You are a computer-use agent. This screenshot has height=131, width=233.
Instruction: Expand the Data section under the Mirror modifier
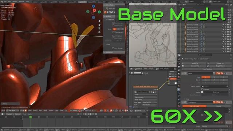pos(187,99)
